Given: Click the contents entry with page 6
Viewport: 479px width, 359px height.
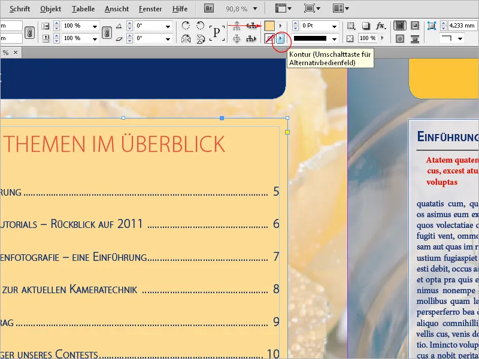Looking at the screenshot, I should point(140,224).
